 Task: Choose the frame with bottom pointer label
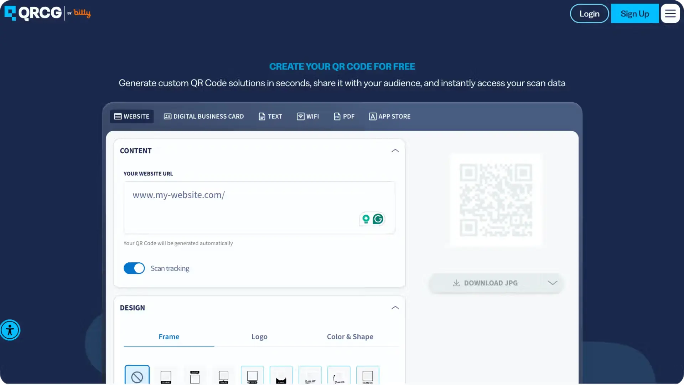tap(224, 376)
